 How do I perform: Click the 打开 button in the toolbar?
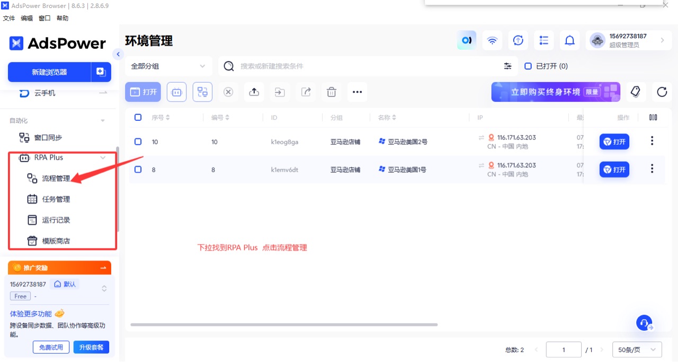coord(143,92)
